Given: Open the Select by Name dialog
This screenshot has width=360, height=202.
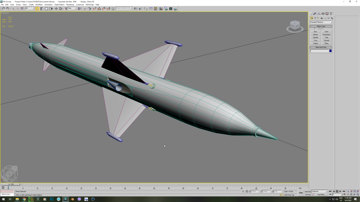Looking at the screenshot, I should click(x=42, y=9).
